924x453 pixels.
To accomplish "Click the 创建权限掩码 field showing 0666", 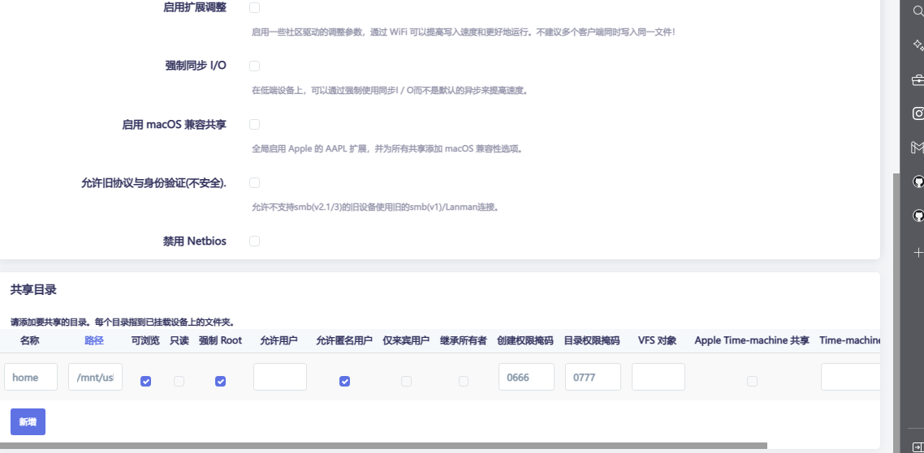I will [526, 377].
